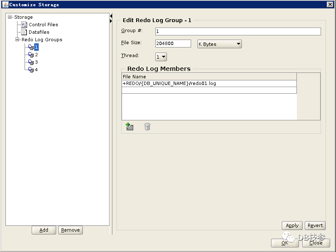The image size is (336, 252).
Task: Click the Control Files icon in tree
Action: [24, 25]
